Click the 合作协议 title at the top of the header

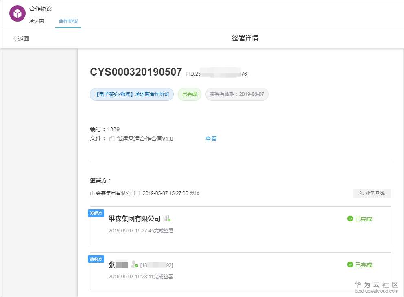pyautogui.click(x=41, y=9)
